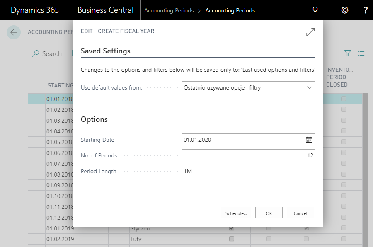
Task: Toggle inventory period closed for 01.06.2018 row
Action: coord(343,153)
